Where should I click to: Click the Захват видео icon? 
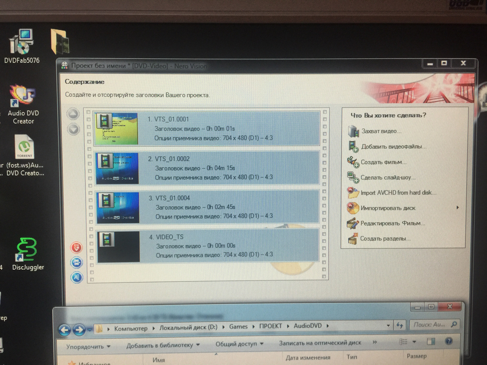(353, 131)
